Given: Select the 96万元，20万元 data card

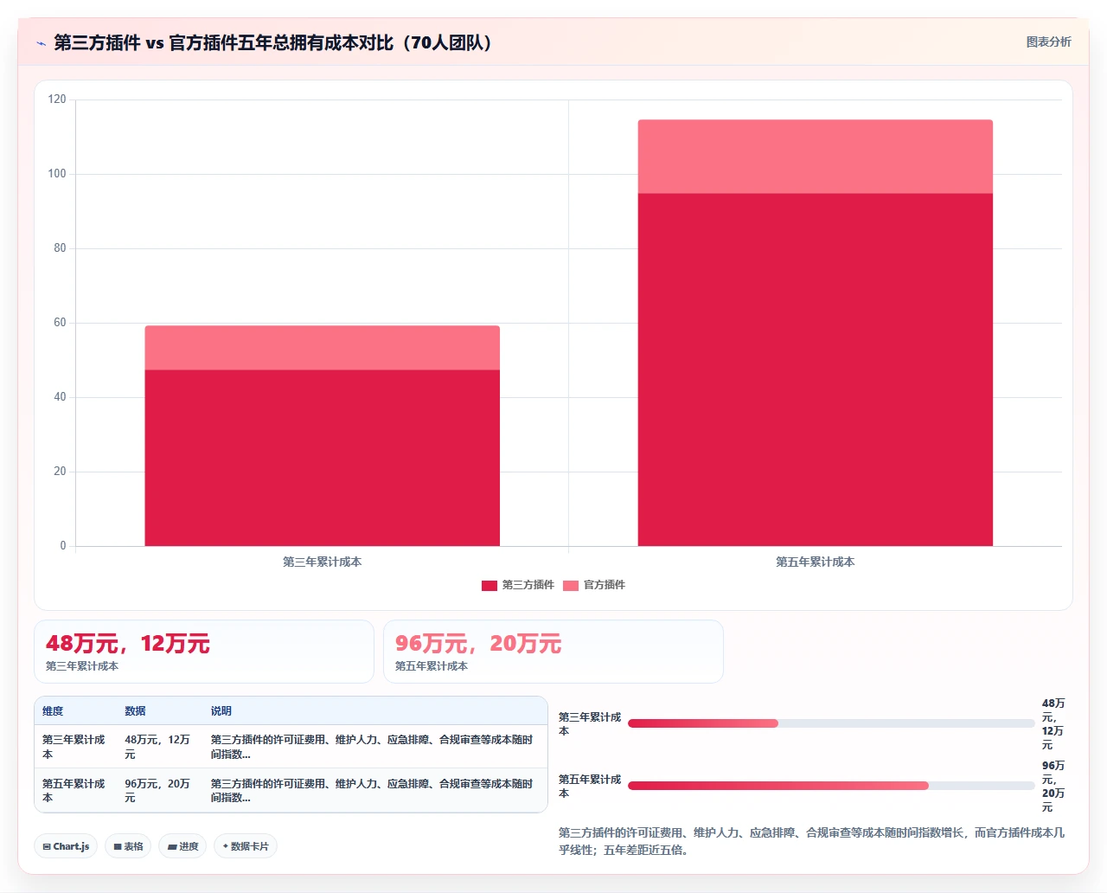Looking at the screenshot, I should pyautogui.click(x=553, y=652).
